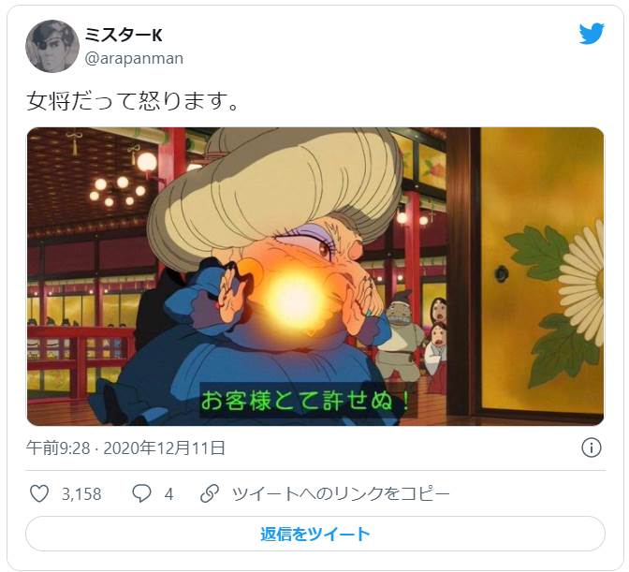Open ミスターK profile avatar
The image size is (629, 572).
[52, 46]
